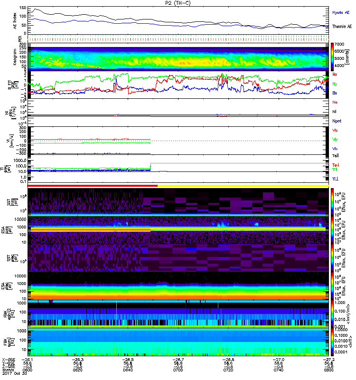Viewport: 356px width, 380px height.
Task: Click the ROI row label
Action: pyautogui.click(x=20, y=38)
